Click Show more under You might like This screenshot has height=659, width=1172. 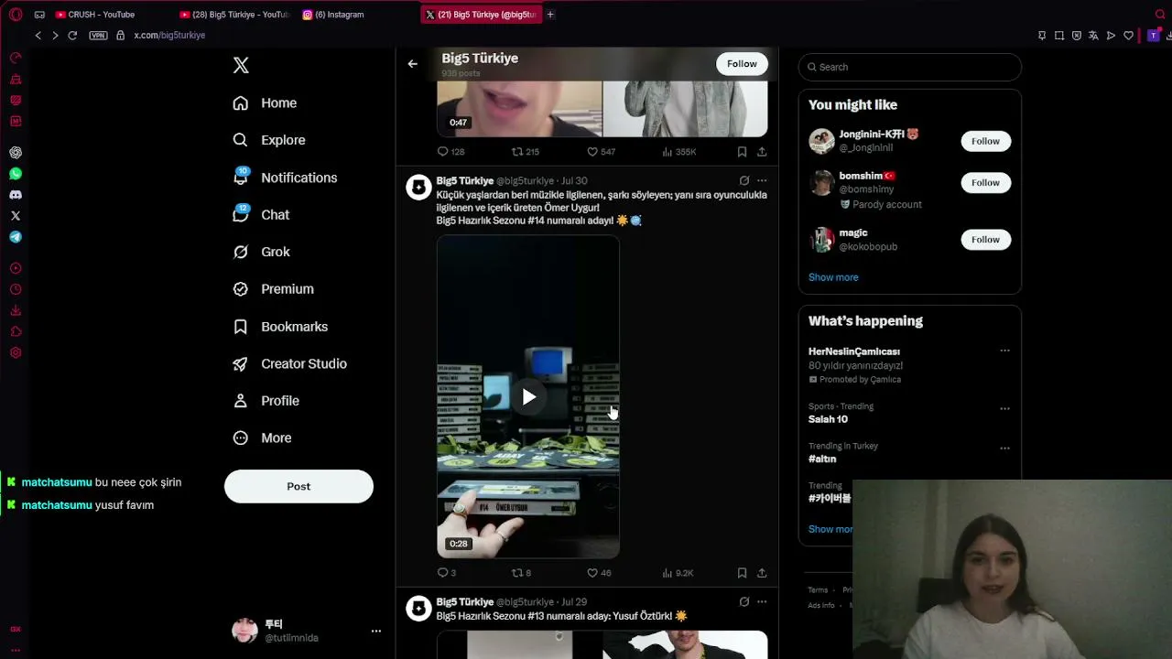coord(833,277)
